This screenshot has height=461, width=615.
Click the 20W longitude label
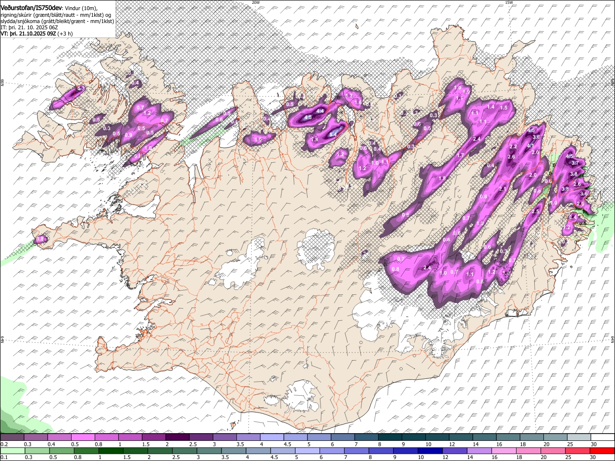[x=256, y=2]
